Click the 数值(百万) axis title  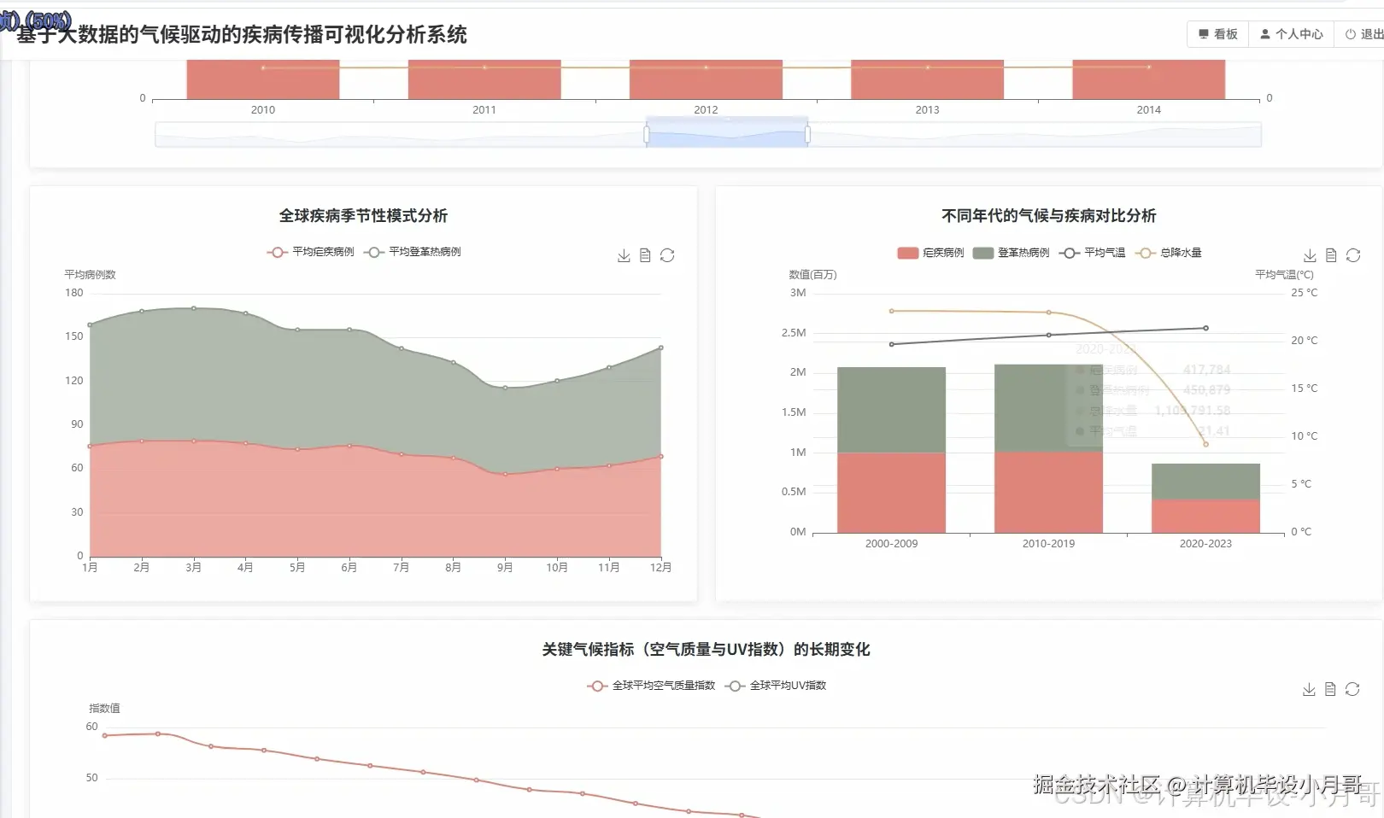click(x=812, y=275)
